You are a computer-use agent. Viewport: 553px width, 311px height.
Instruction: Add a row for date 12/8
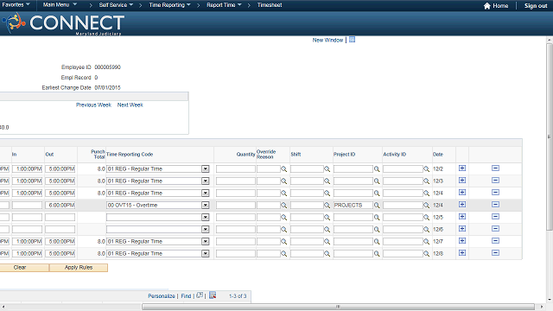(x=462, y=253)
